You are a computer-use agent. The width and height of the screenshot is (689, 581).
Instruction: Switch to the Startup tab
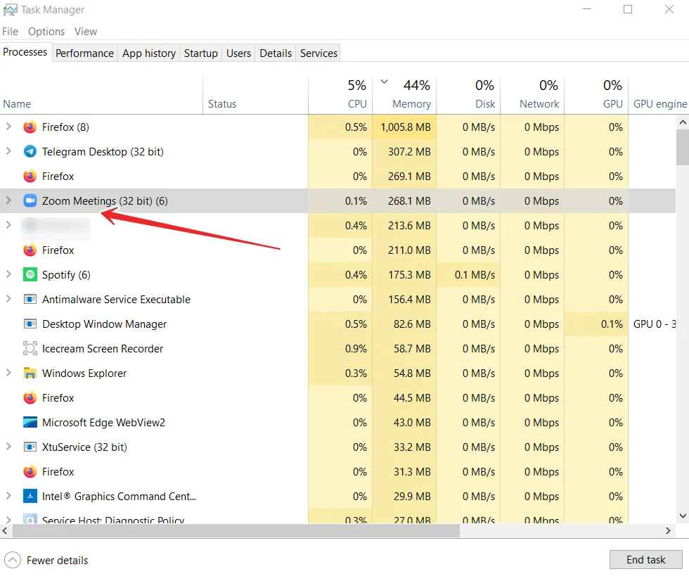(201, 53)
